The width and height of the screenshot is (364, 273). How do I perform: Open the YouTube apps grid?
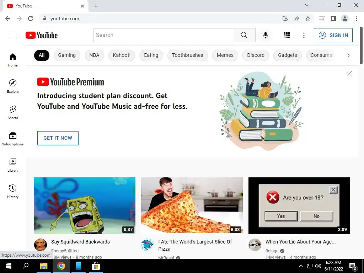click(x=287, y=35)
